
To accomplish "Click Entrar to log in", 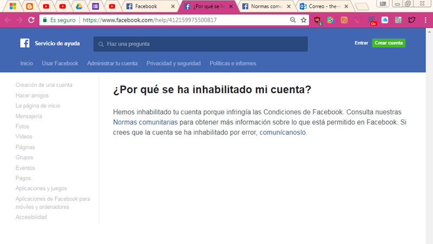I will [361, 43].
